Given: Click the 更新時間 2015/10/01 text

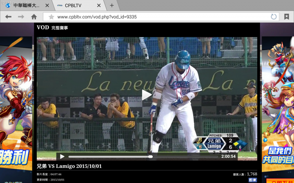Looking at the screenshot, I should [51, 180].
